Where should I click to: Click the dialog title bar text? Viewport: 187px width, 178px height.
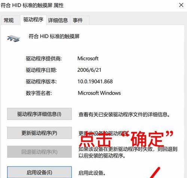[32, 5]
